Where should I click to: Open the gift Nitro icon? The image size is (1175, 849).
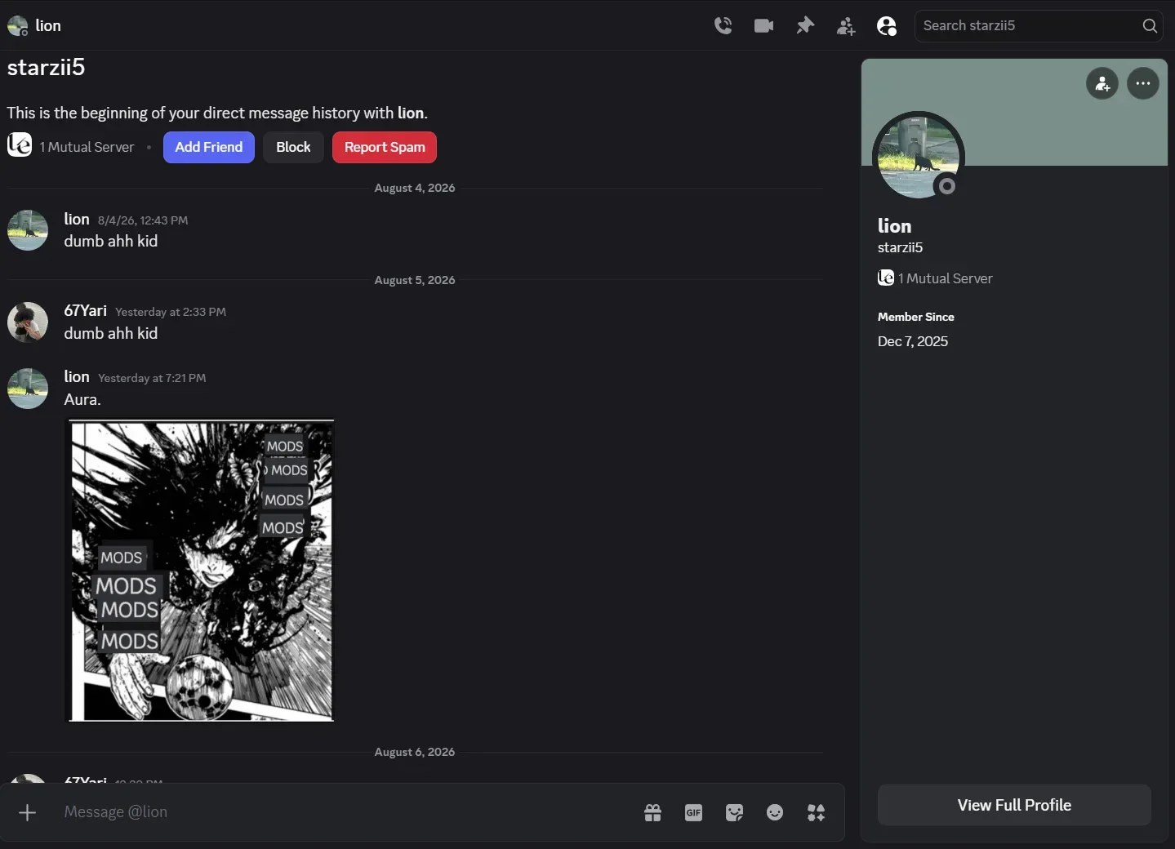pyautogui.click(x=652, y=812)
